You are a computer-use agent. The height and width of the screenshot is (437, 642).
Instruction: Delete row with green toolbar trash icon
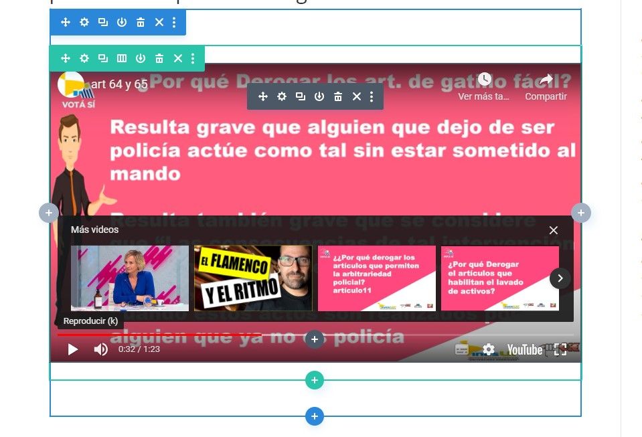tap(159, 58)
